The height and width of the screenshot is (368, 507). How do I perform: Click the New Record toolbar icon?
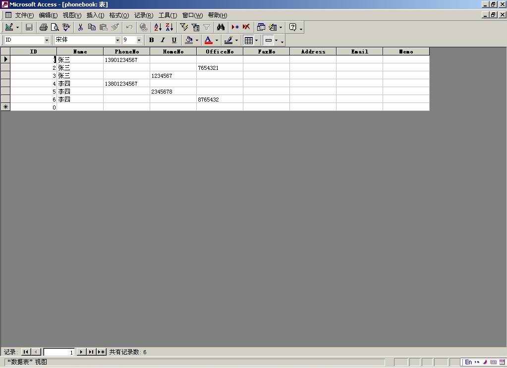235,27
